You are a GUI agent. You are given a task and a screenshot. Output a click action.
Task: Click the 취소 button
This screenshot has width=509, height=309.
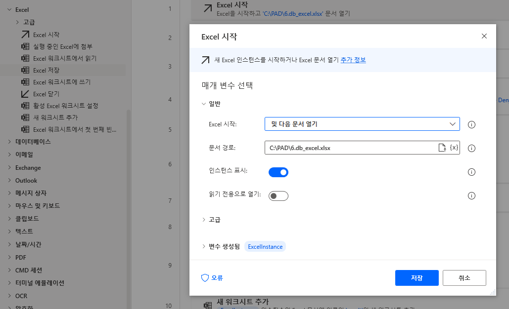(x=464, y=278)
